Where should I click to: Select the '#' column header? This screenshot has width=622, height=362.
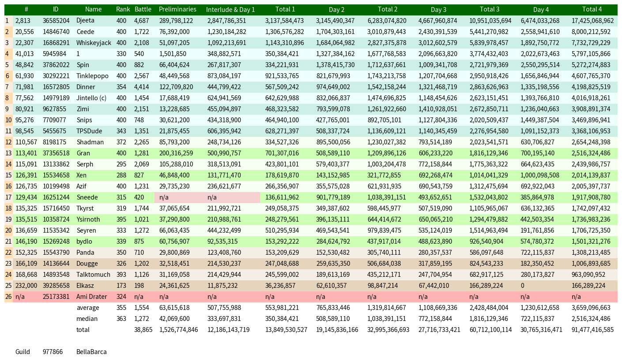[x=26, y=9]
